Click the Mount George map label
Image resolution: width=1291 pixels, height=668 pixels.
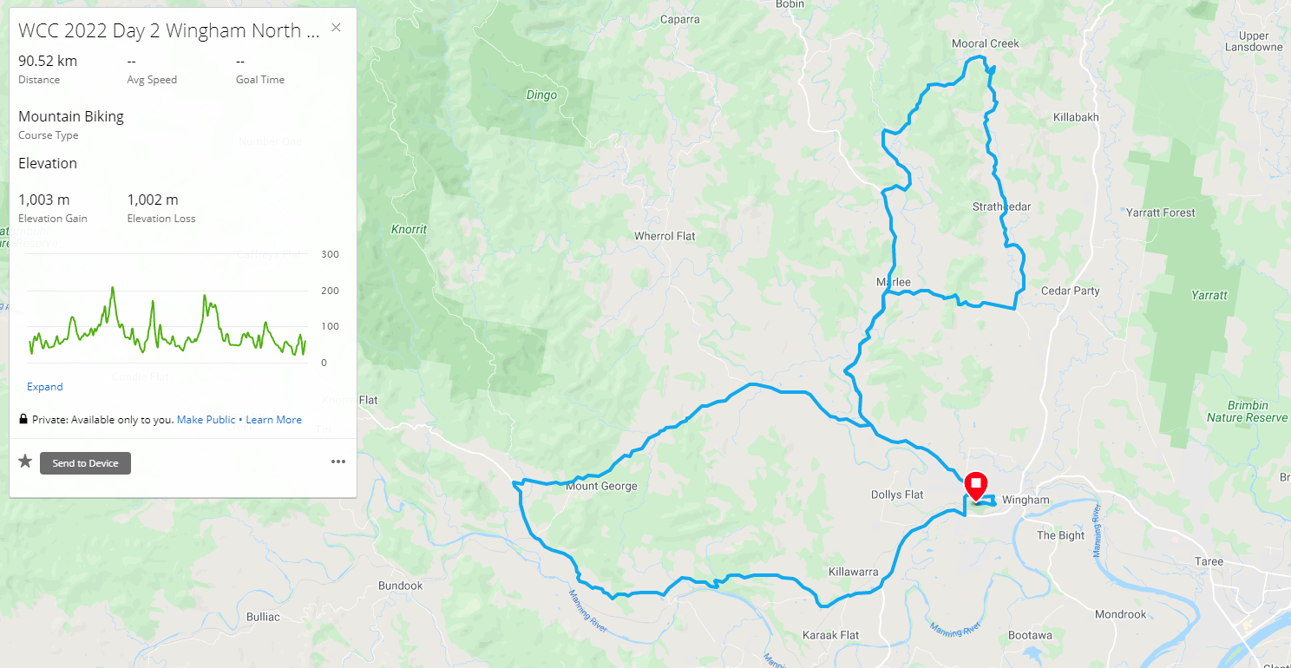click(601, 487)
